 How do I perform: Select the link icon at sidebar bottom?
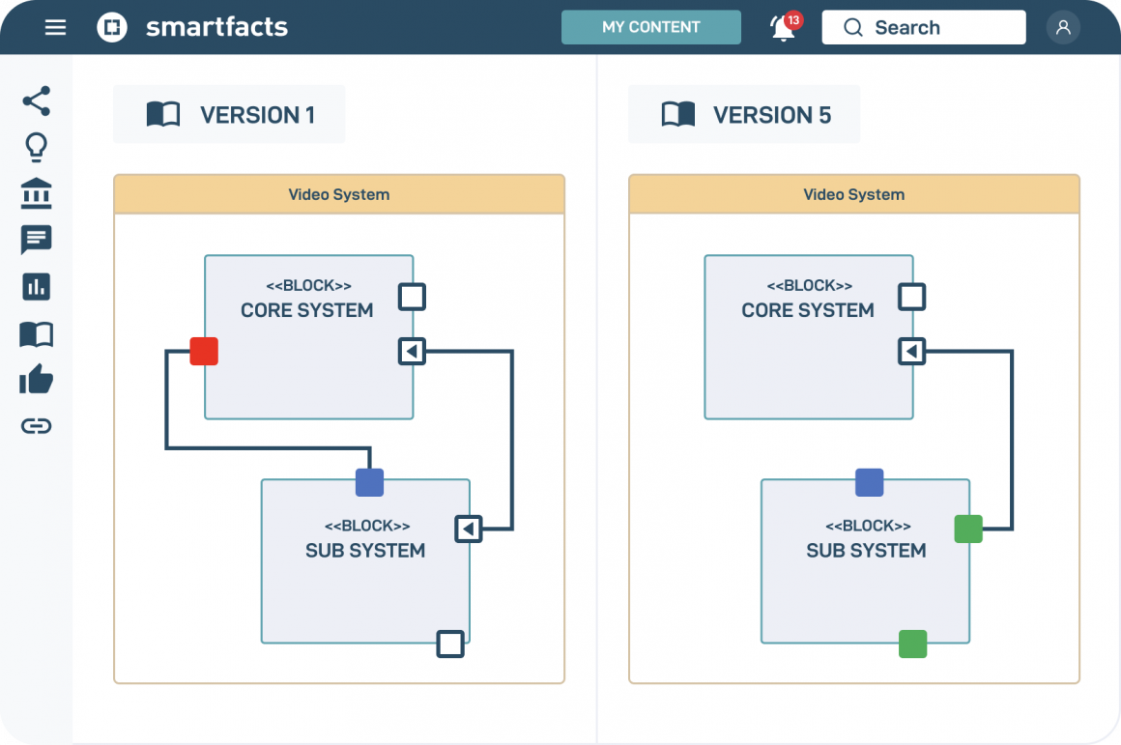coord(36,425)
